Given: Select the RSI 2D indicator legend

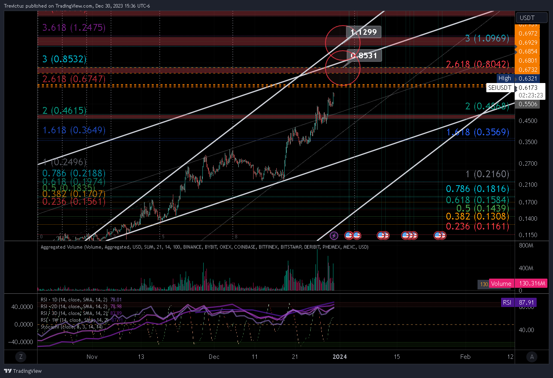Looking at the screenshot, I should (81, 306).
